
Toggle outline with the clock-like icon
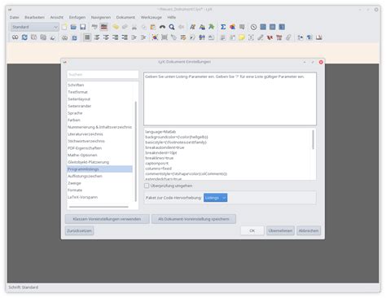[x=253, y=27]
